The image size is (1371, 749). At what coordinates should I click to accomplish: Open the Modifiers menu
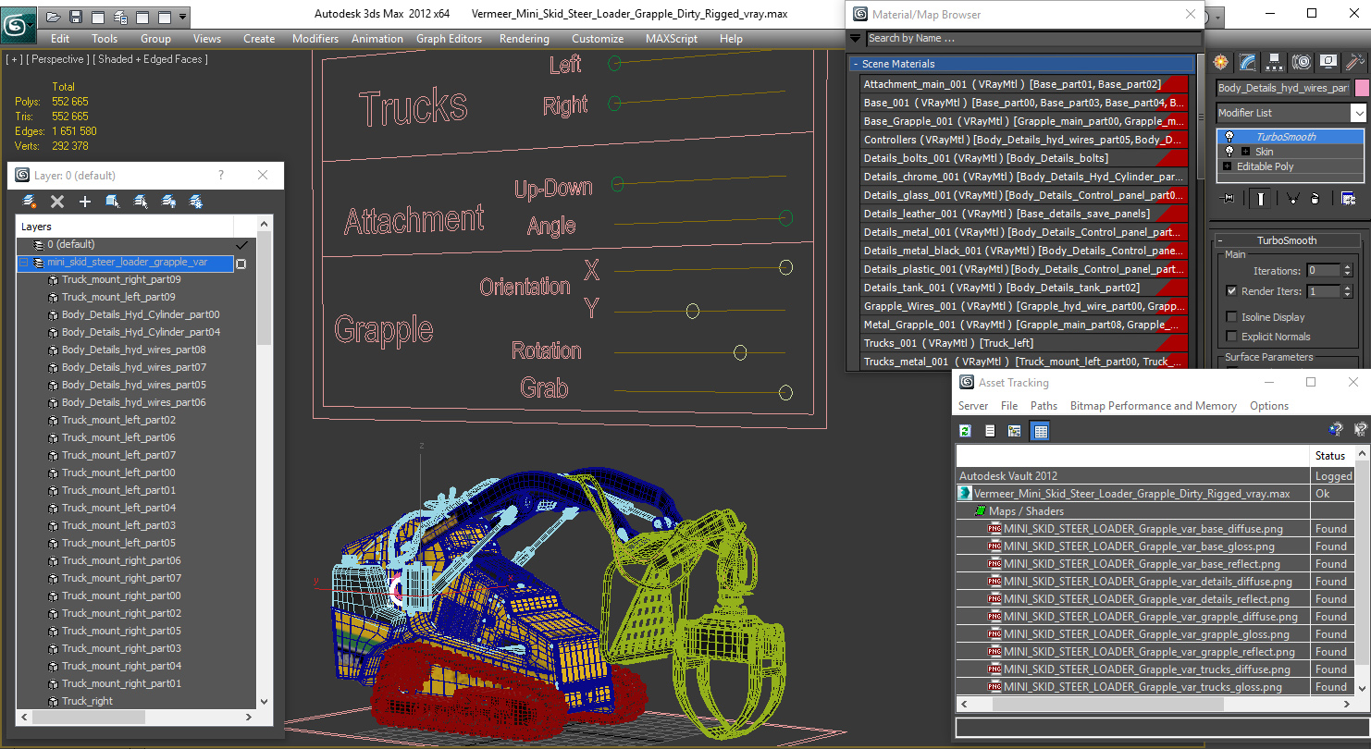(315, 39)
